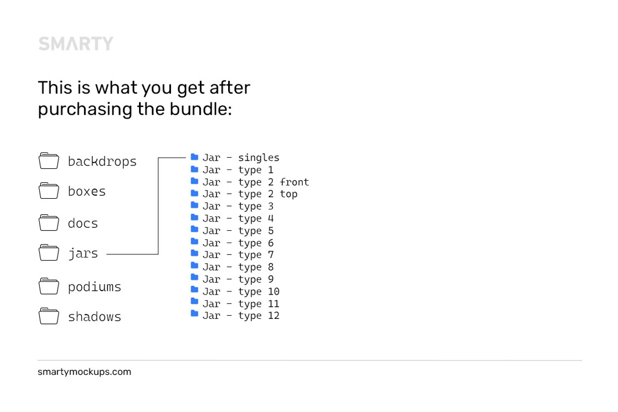Click the podiums folder label

click(x=94, y=286)
